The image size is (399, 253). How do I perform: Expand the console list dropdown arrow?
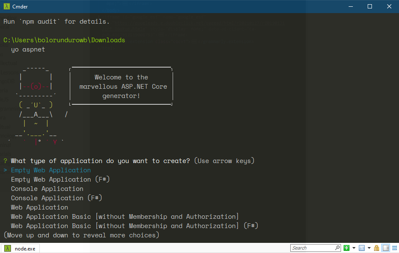369,248
